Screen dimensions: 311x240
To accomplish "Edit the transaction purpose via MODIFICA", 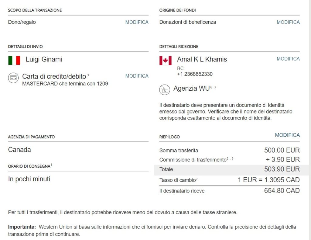I will [137, 22].
